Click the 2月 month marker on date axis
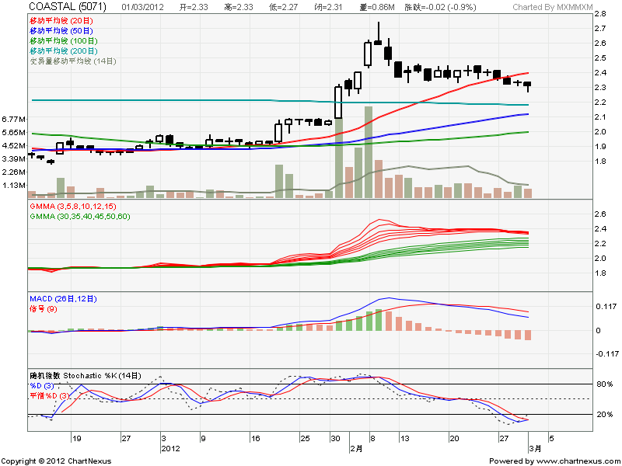This screenshot has height=466, width=622. tap(355, 449)
